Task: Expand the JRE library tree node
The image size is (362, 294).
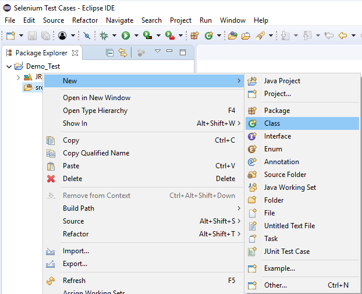Action: pos(18,77)
